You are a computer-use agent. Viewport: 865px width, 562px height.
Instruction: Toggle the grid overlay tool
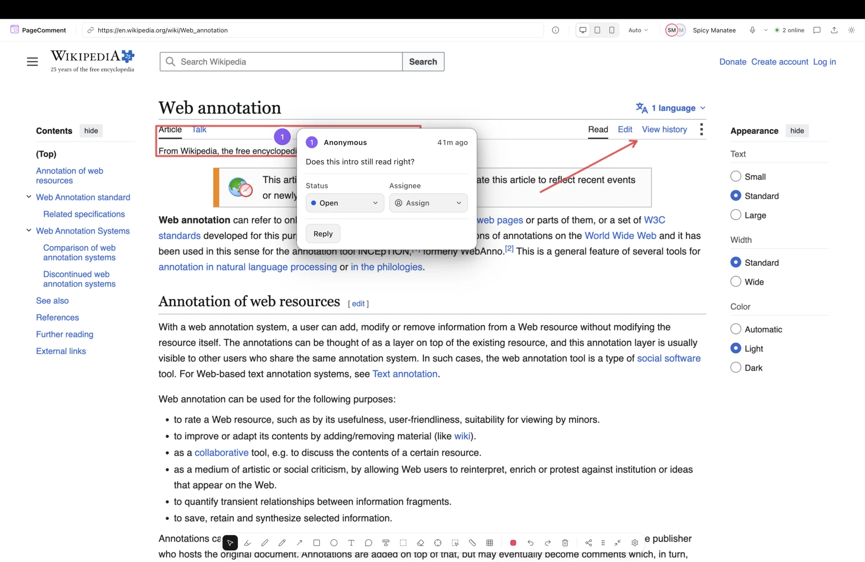[x=490, y=542]
